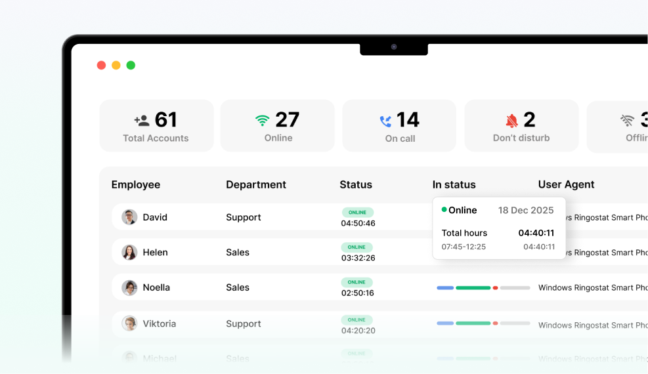Viewport: 648px width, 374px height.
Task: Click the tooltip date 18 Dec 2025
Action: pyautogui.click(x=526, y=210)
